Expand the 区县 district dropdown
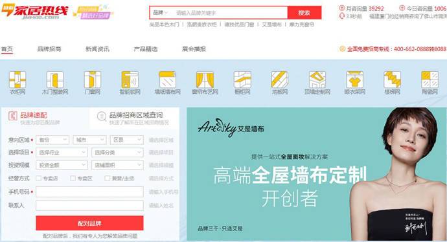 (x=126, y=140)
